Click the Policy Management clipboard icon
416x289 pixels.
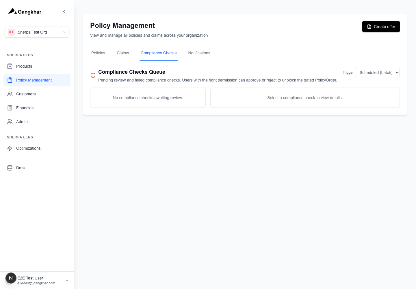click(10, 80)
